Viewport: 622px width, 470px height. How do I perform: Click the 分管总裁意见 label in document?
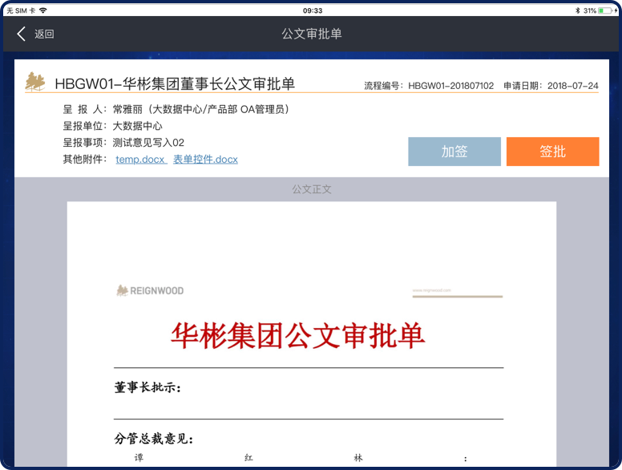154,439
